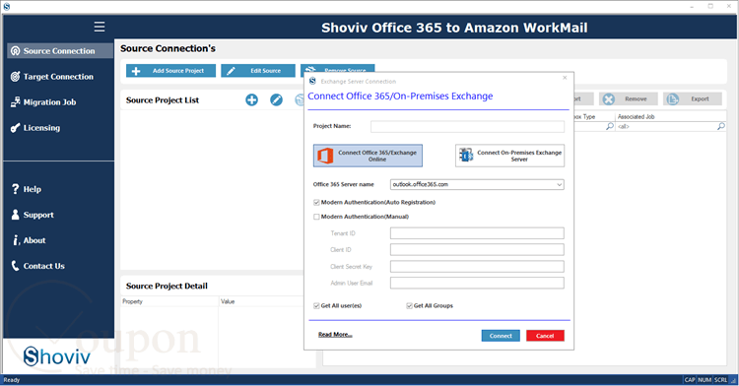Click the blue plus icon in Source Project List
This screenshot has height=386, width=739.
point(251,99)
